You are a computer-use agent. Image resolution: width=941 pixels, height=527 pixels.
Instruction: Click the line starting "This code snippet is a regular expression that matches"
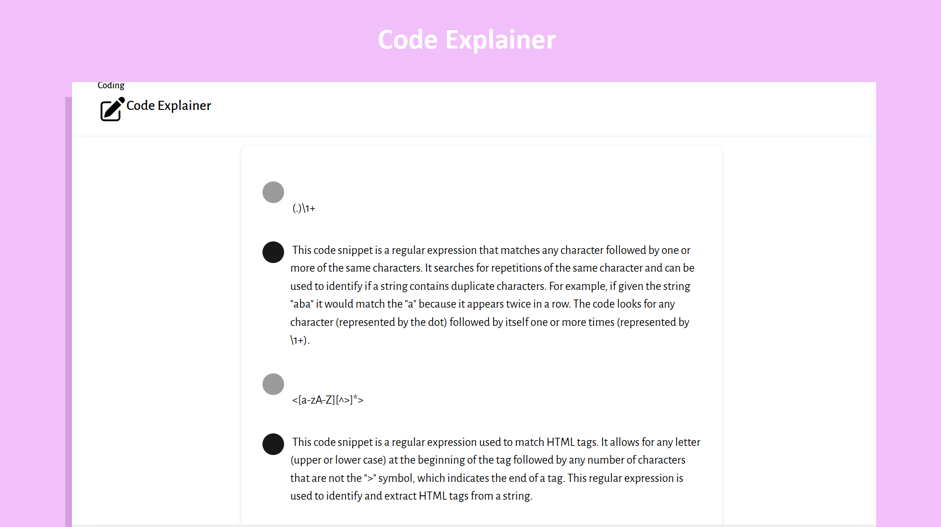point(491,250)
